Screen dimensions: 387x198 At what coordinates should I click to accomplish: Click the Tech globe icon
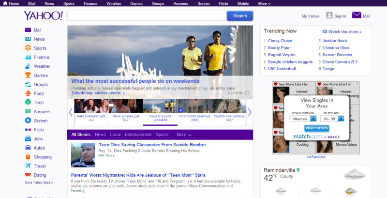(x=28, y=102)
